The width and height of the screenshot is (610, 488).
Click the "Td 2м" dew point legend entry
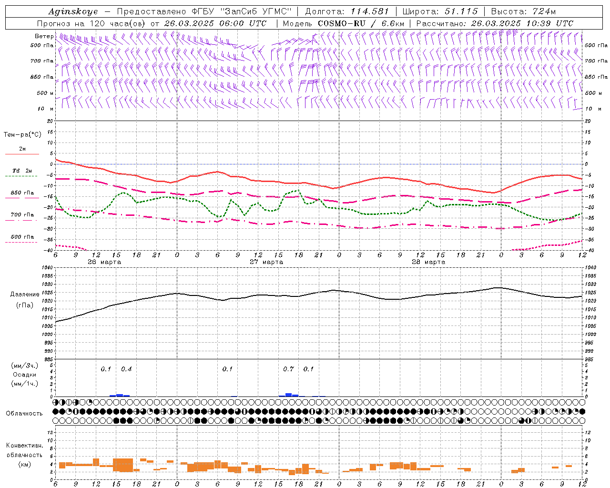coord(22,171)
